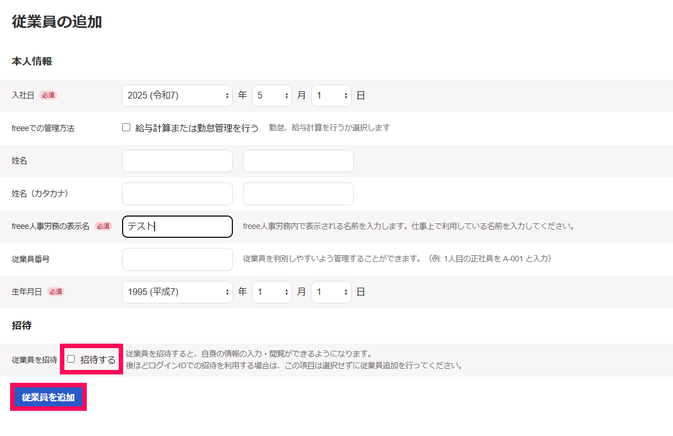Screen dimensions: 673x436
Task: Open the 入社日 day dropdown
Action: 331,96
